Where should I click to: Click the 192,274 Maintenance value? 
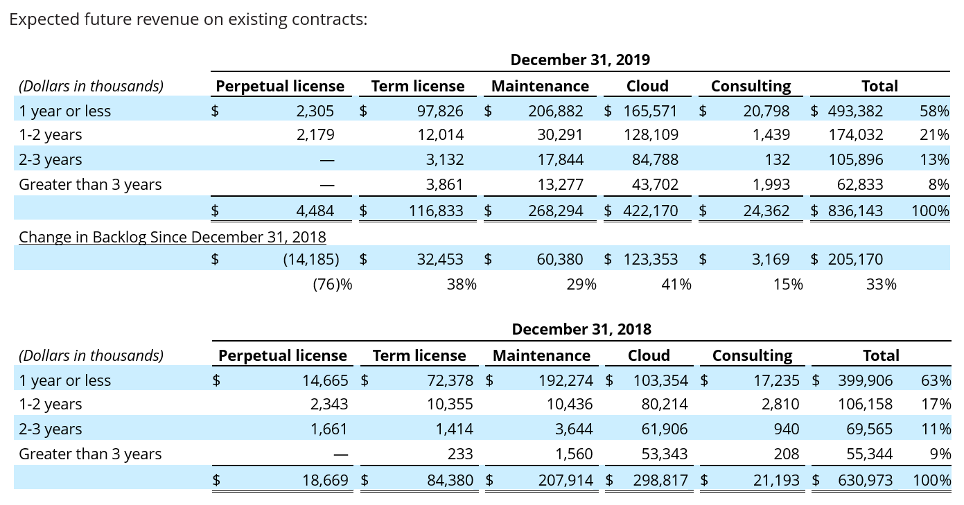[x=566, y=380]
